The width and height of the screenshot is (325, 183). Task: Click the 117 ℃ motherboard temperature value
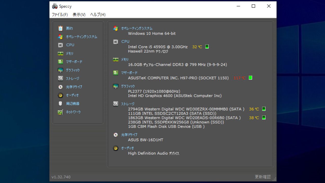click(x=239, y=78)
